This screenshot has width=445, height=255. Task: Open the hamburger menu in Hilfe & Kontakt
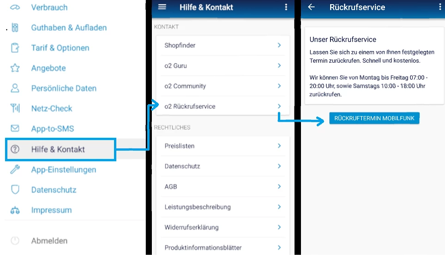click(x=162, y=7)
